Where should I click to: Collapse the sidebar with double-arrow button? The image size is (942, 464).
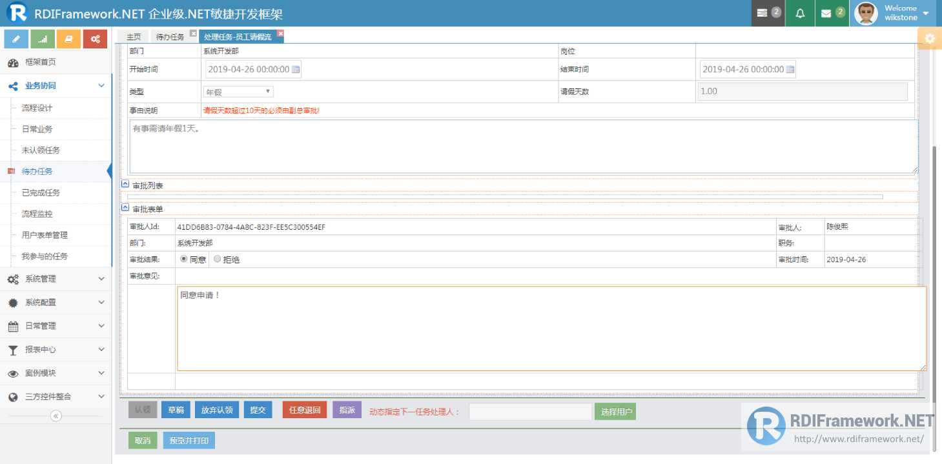point(56,416)
